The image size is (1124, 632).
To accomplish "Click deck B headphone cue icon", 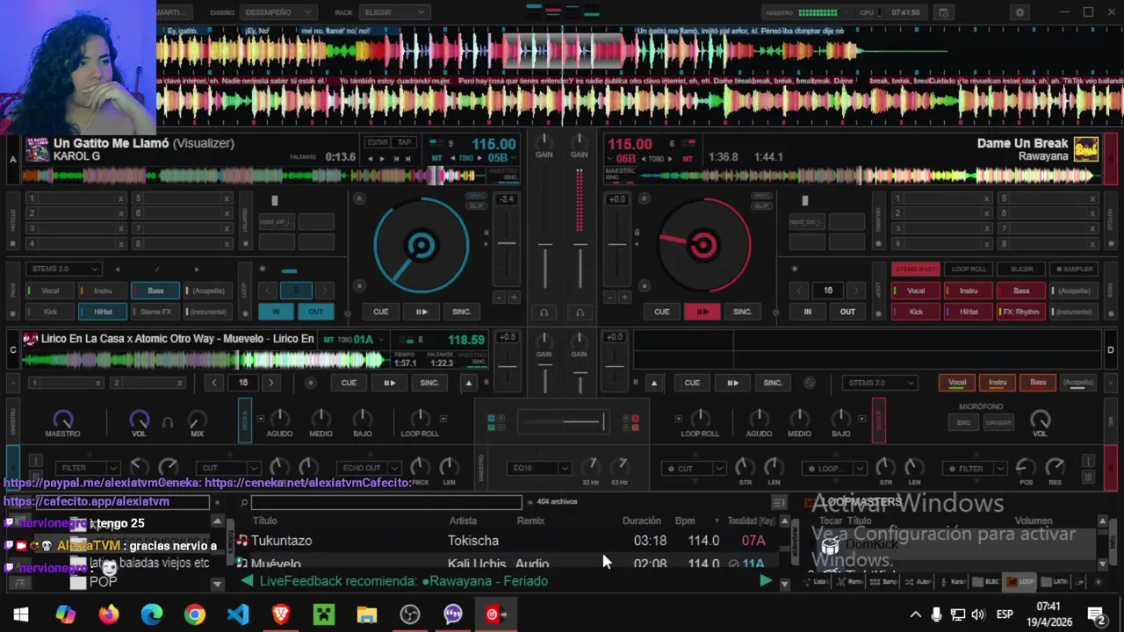I will [580, 312].
